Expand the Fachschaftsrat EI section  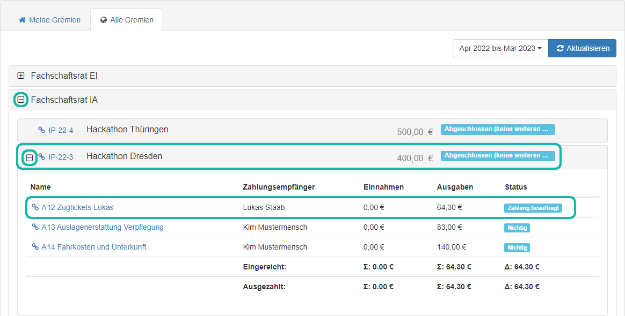20,76
